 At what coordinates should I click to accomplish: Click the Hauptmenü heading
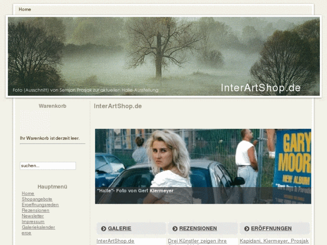coord(52,187)
